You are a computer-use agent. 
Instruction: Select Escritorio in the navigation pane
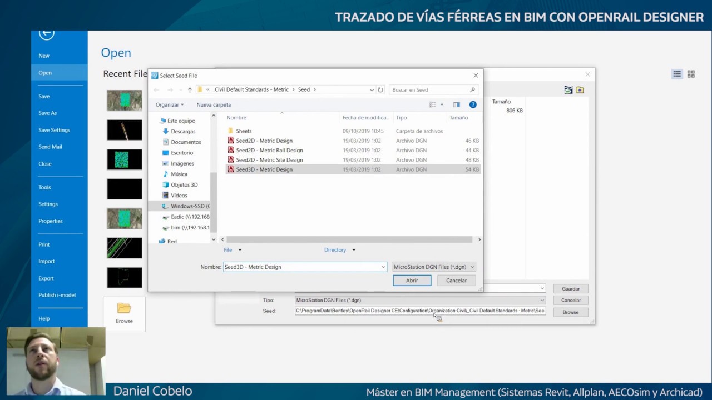pos(182,153)
